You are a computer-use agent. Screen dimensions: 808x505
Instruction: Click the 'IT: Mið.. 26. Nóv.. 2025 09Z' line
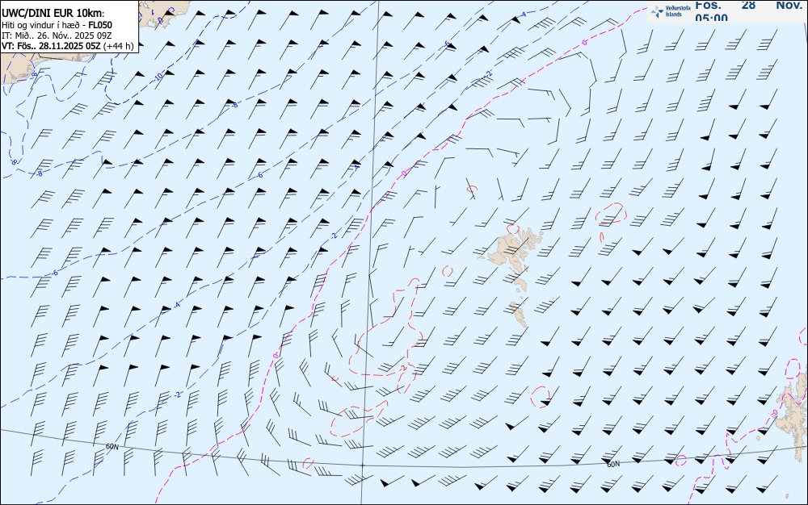tap(57, 35)
